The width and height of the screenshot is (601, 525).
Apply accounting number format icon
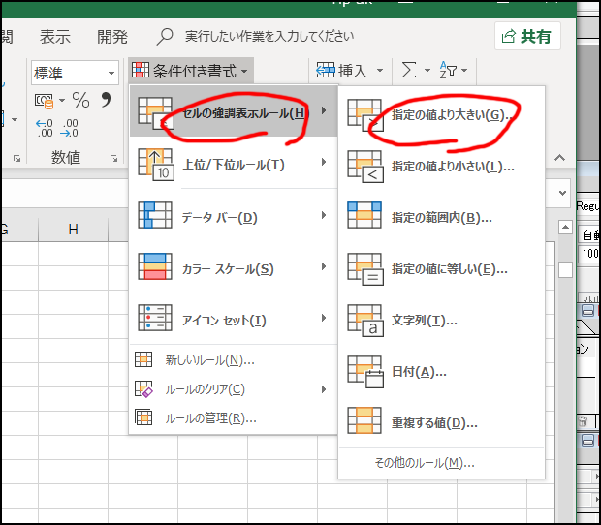click(44, 101)
